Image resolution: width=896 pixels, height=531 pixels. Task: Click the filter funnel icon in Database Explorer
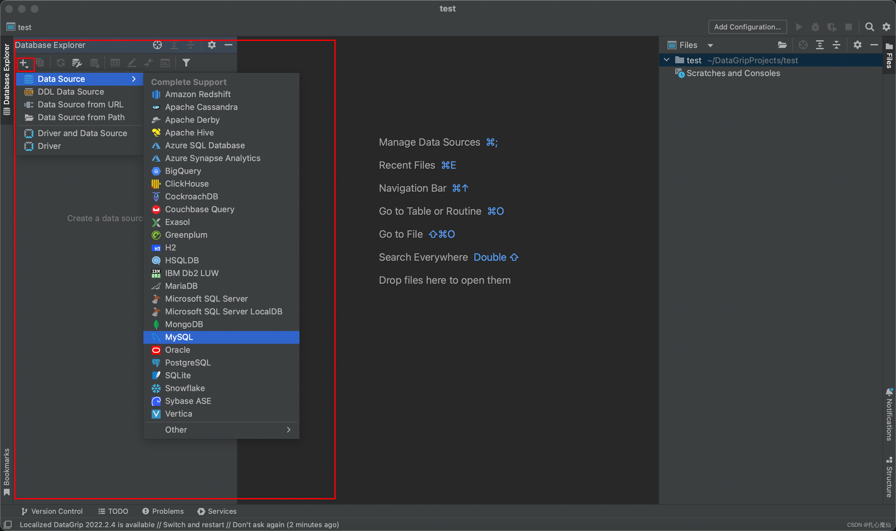click(186, 63)
